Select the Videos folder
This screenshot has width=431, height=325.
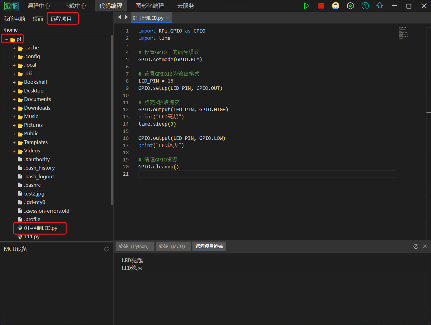coord(32,151)
